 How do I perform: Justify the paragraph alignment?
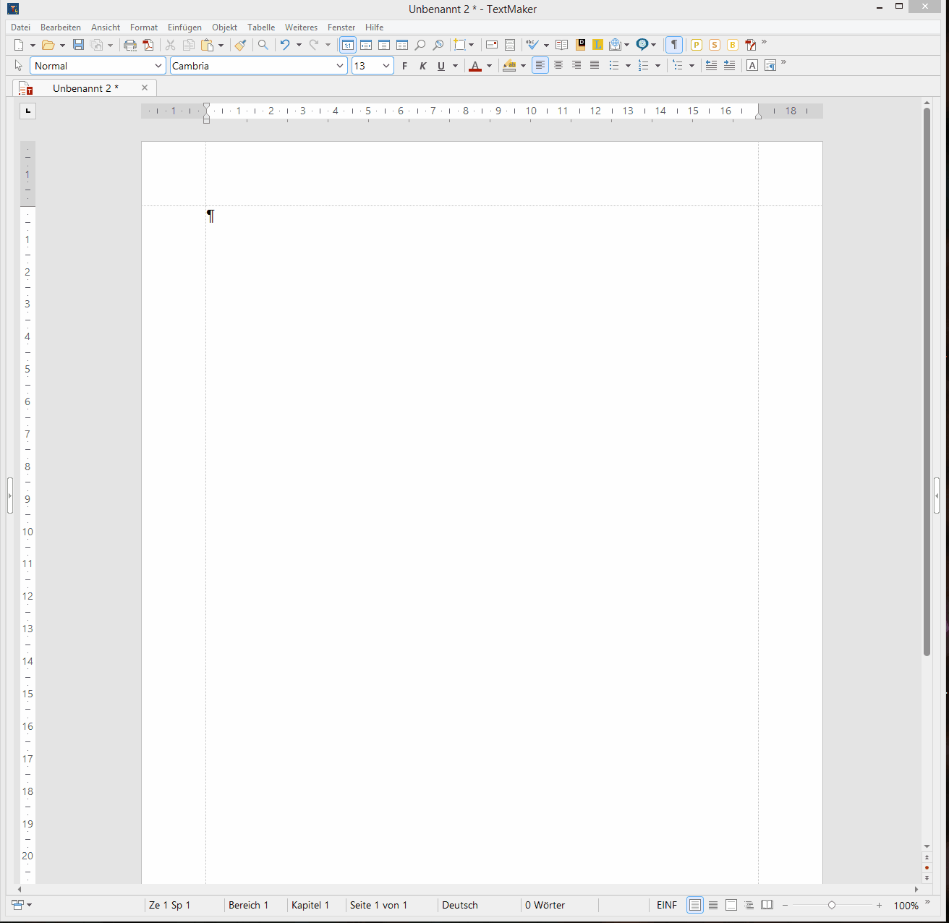coord(595,66)
